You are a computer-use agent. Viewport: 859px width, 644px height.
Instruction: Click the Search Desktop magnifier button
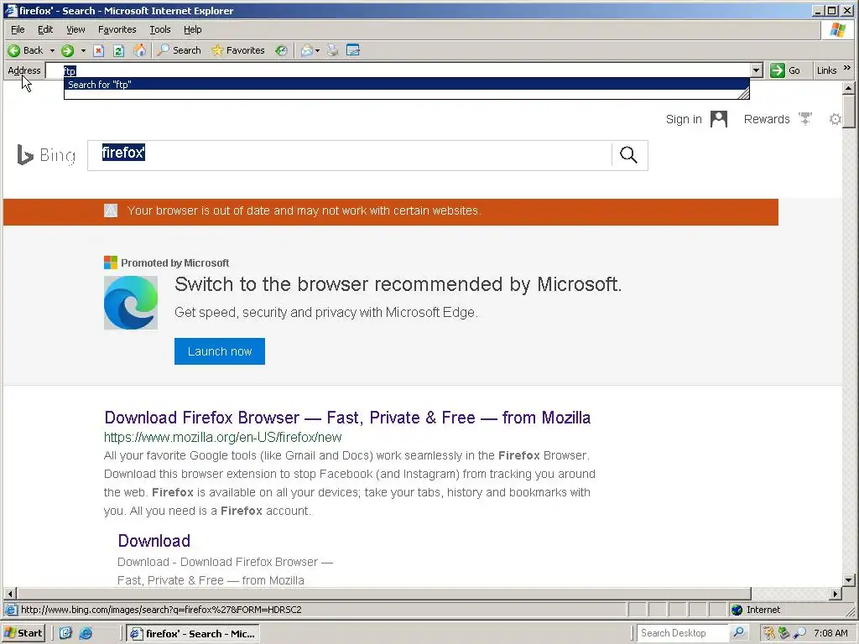(x=738, y=633)
